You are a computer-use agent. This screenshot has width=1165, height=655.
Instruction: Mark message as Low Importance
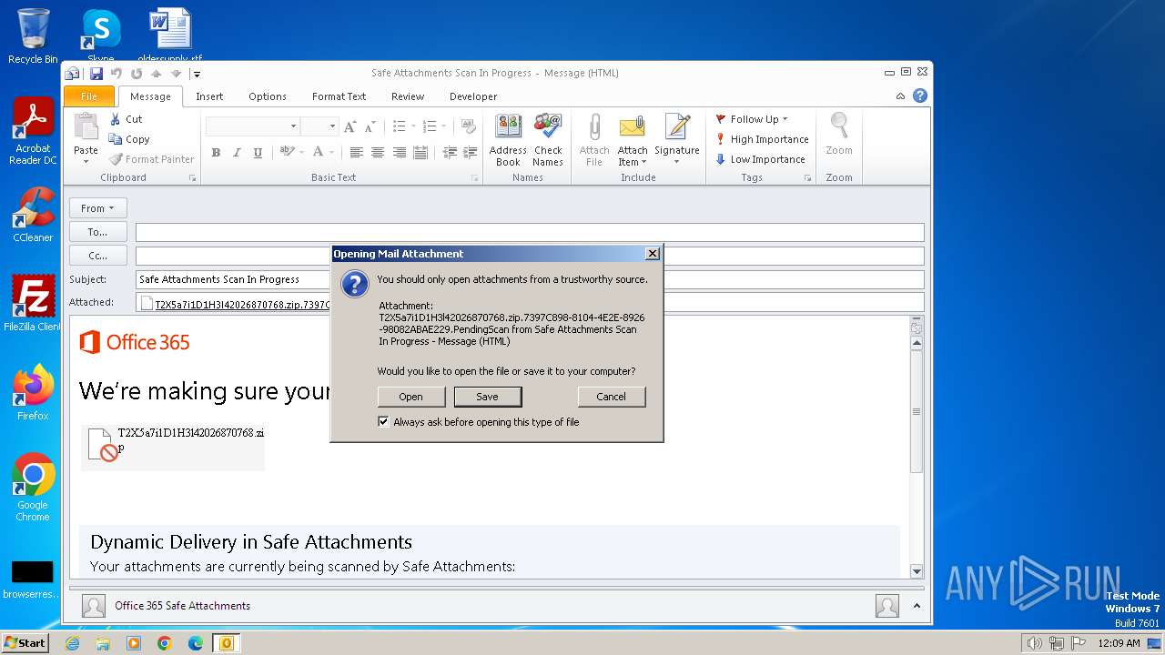pyautogui.click(x=760, y=159)
